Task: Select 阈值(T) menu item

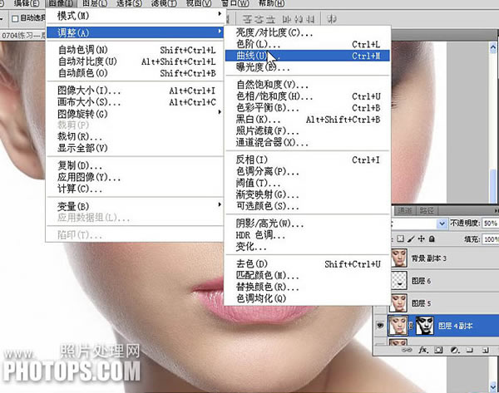Action: click(x=308, y=183)
